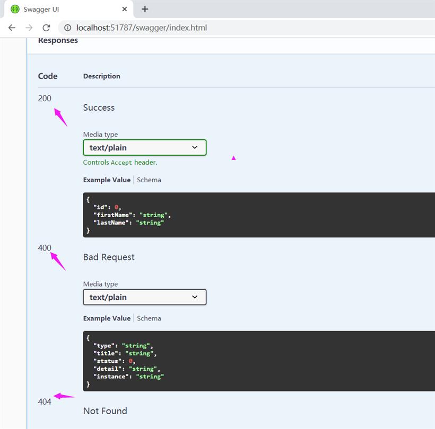Click the site info icon in address bar
The width and height of the screenshot is (435, 429).
coord(68,28)
